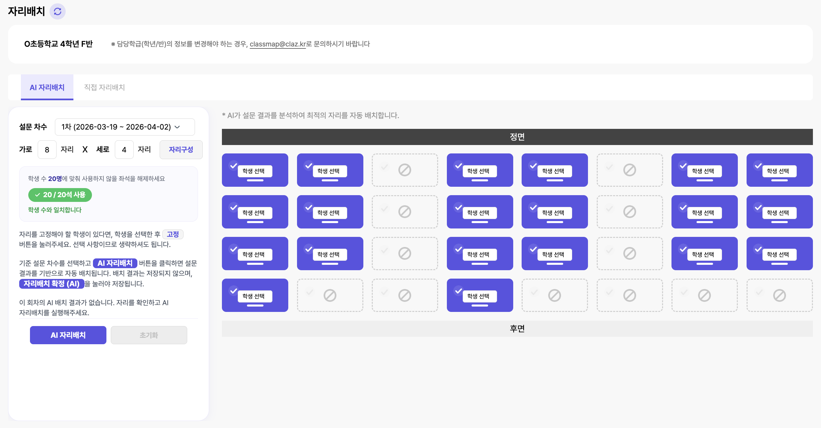Uncheck the seat in row 1, column 1
The width and height of the screenshot is (821, 428).
[x=233, y=166]
